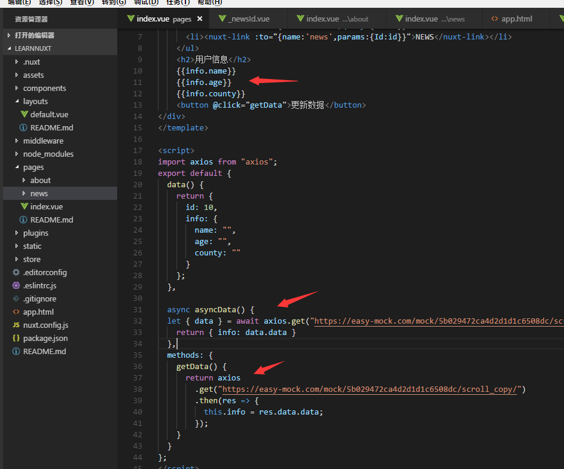The height and width of the screenshot is (469, 564).
Task: Collapse the layouts folder
Action: point(17,102)
